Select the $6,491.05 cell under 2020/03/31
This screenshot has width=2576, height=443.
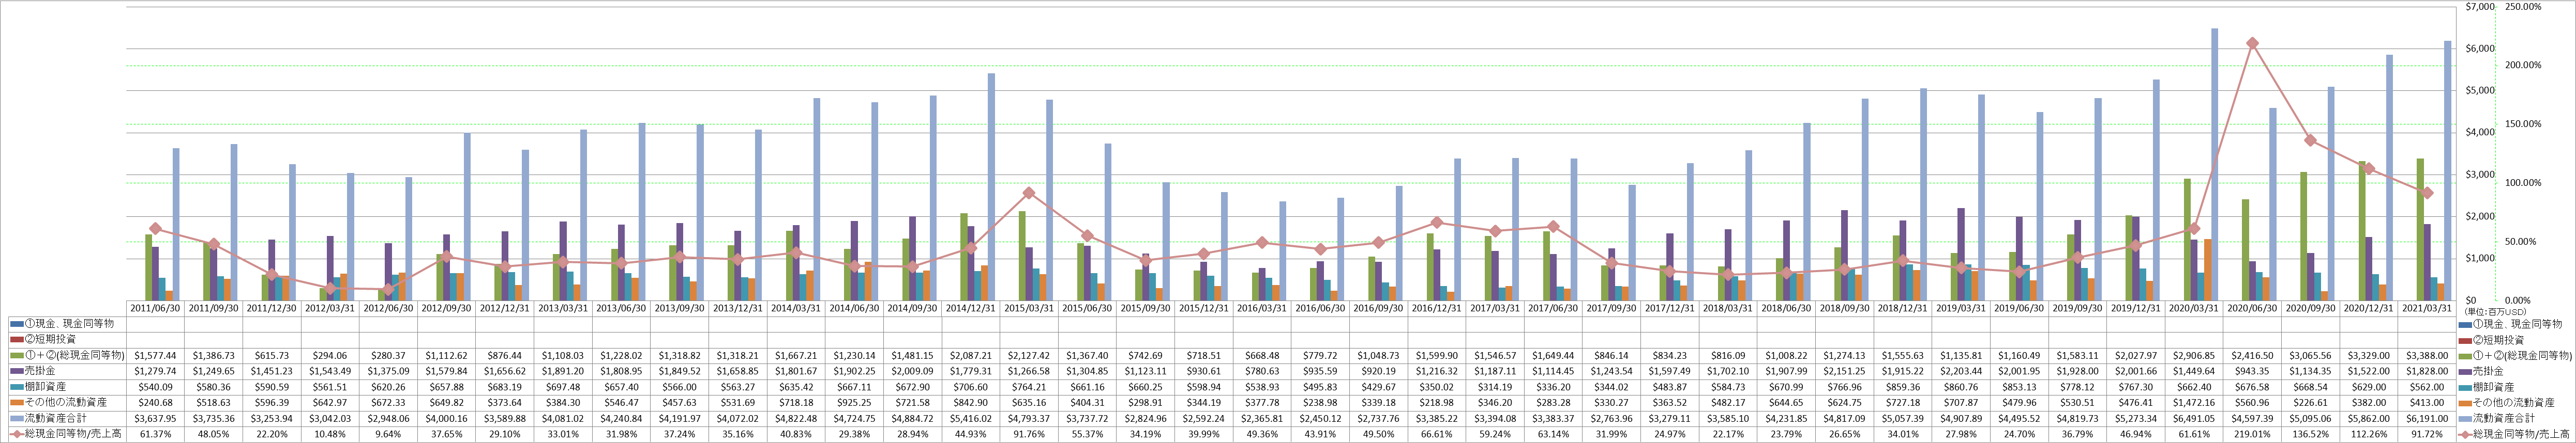coord(2195,419)
